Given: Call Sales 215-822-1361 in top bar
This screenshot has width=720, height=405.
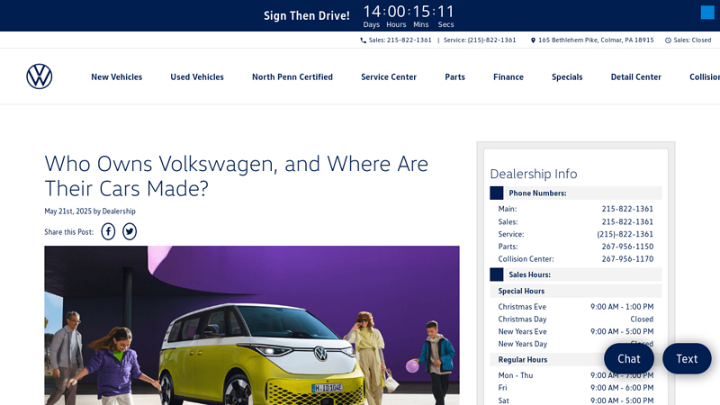Looking at the screenshot, I should click(400, 40).
